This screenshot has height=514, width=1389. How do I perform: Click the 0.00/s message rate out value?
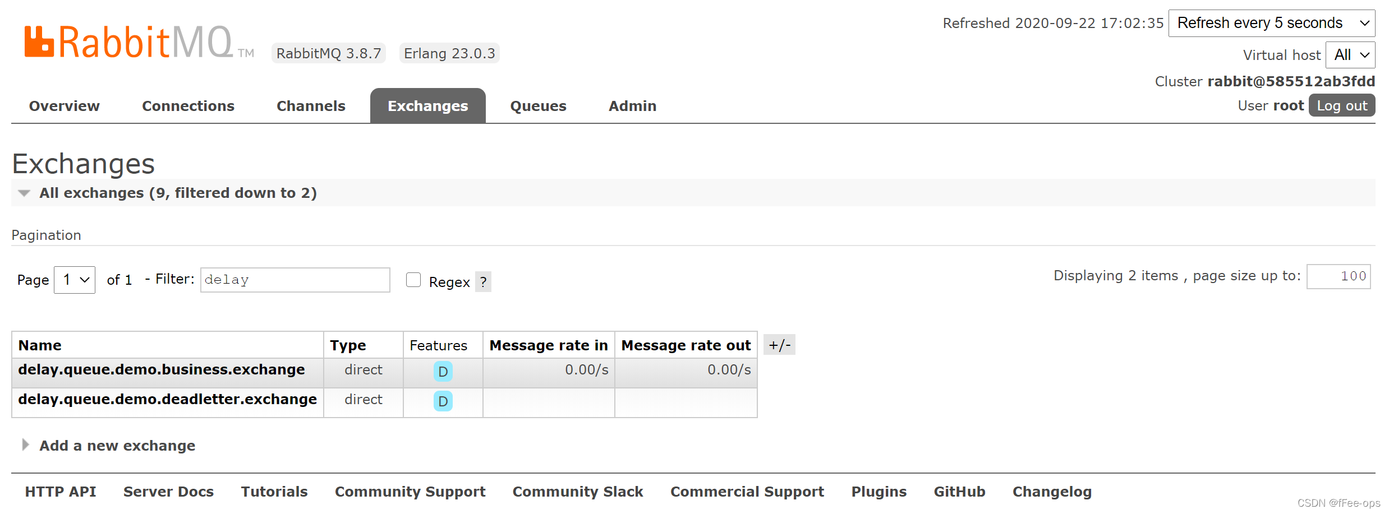pyautogui.click(x=729, y=369)
